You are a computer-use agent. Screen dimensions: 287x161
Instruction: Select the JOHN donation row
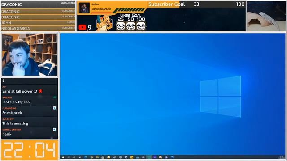(38, 23)
